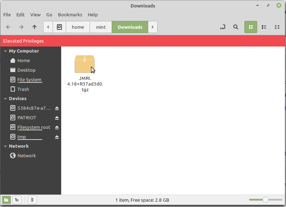Open the View menu
Image resolution: width=286 pixels, height=207 pixels.
35,15
